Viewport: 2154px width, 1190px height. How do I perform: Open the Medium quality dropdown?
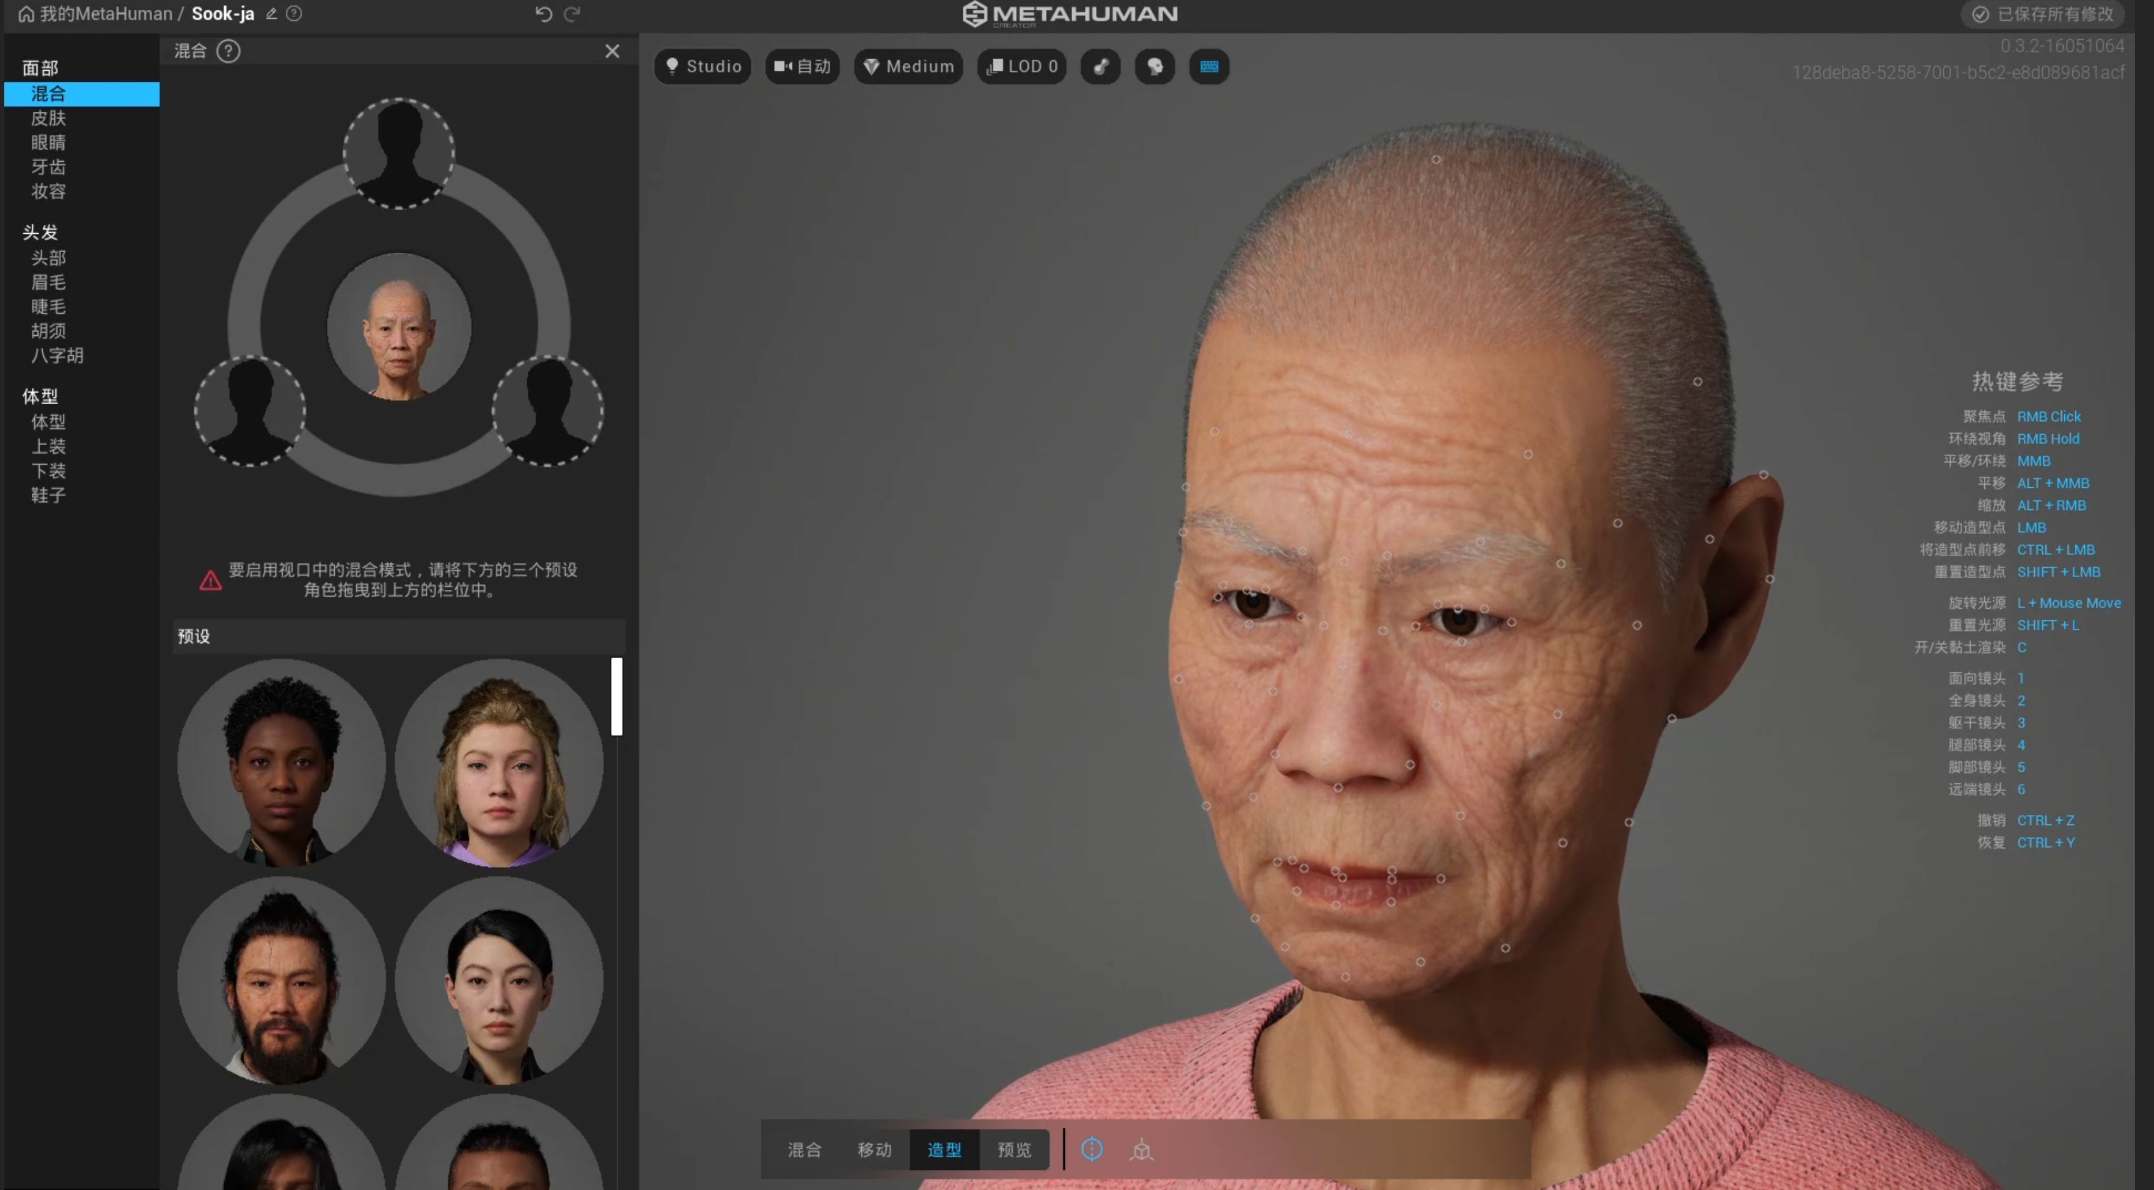click(x=908, y=66)
